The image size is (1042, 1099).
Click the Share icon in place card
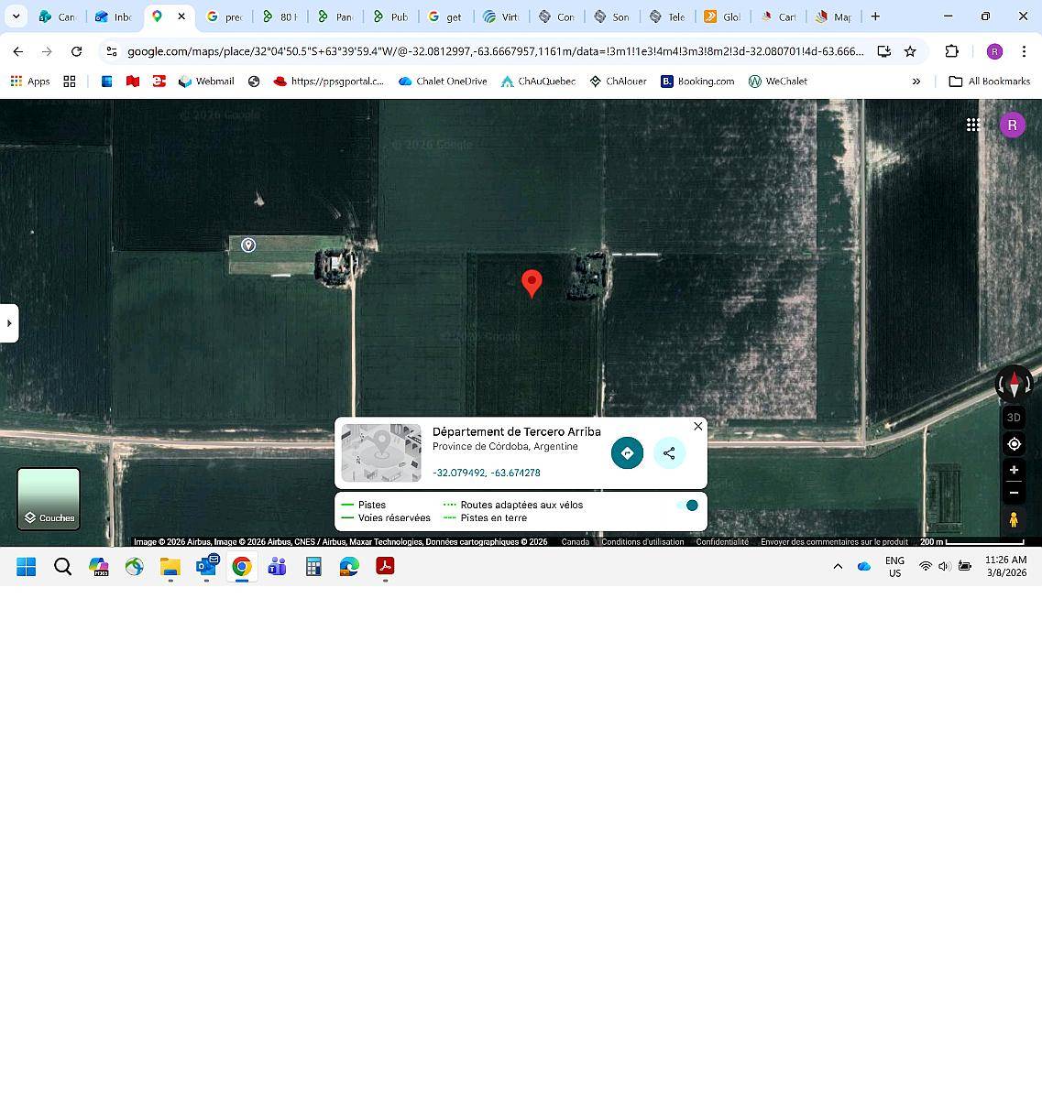coord(669,452)
